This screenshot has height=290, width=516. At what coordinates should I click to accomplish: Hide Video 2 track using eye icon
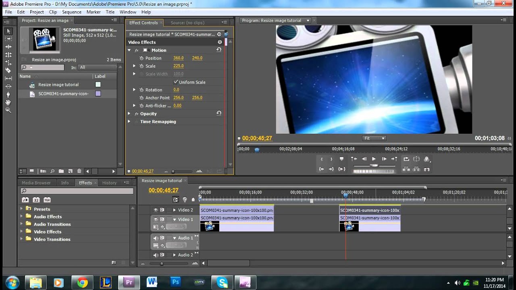[156, 210]
